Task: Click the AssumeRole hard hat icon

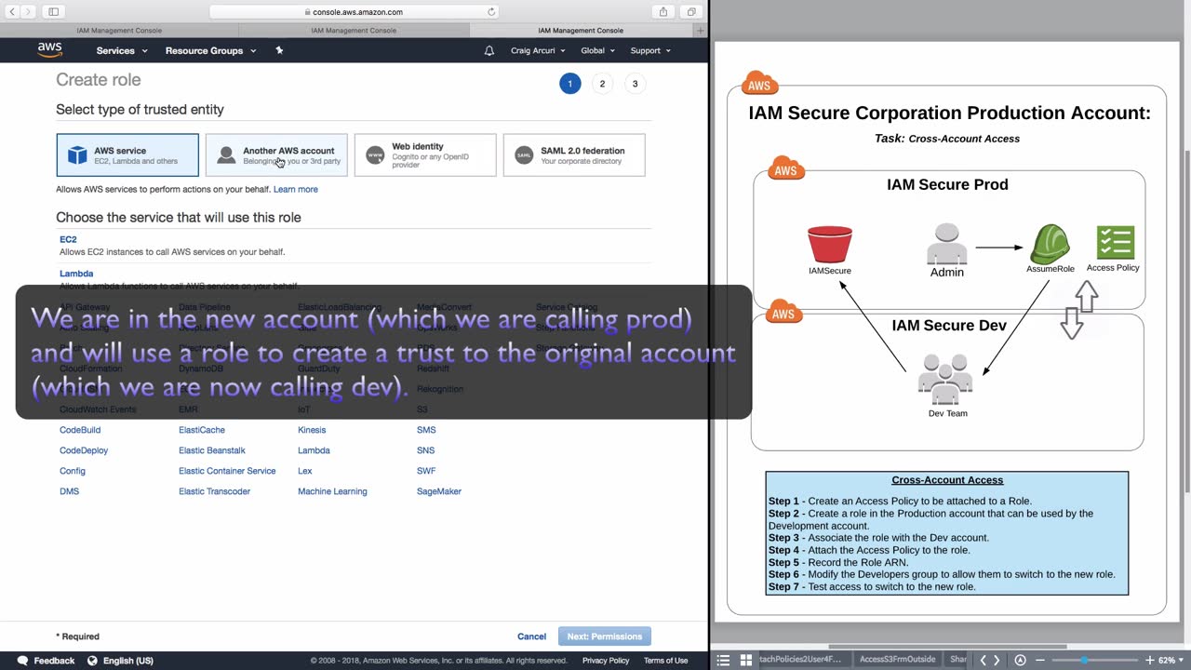Action: (1050, 243)
